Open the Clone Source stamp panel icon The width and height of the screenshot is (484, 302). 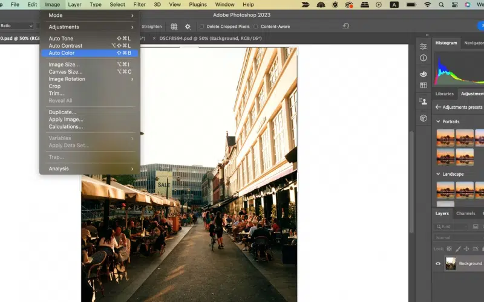pos(423,101)
